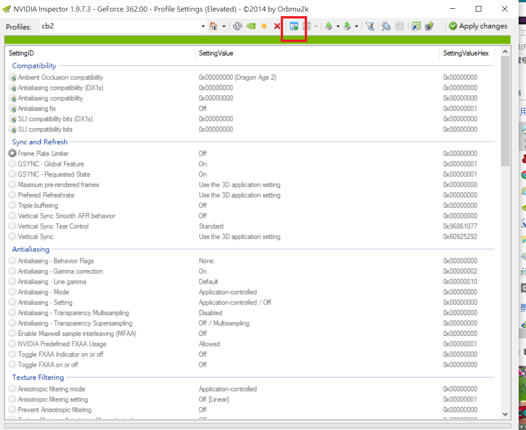Collapse the Antialiasing section header
Screen dimensions: 526x430
pos(31,250)
